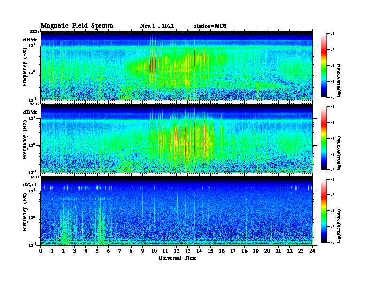Image resolution: width=372 pixels, height=288 pixels.
Task: Click the "-4" value on dD/dt color scale
Action: point(333,138)
